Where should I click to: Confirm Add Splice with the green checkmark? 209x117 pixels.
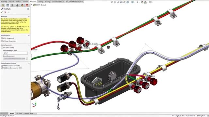tap(2, 12)
